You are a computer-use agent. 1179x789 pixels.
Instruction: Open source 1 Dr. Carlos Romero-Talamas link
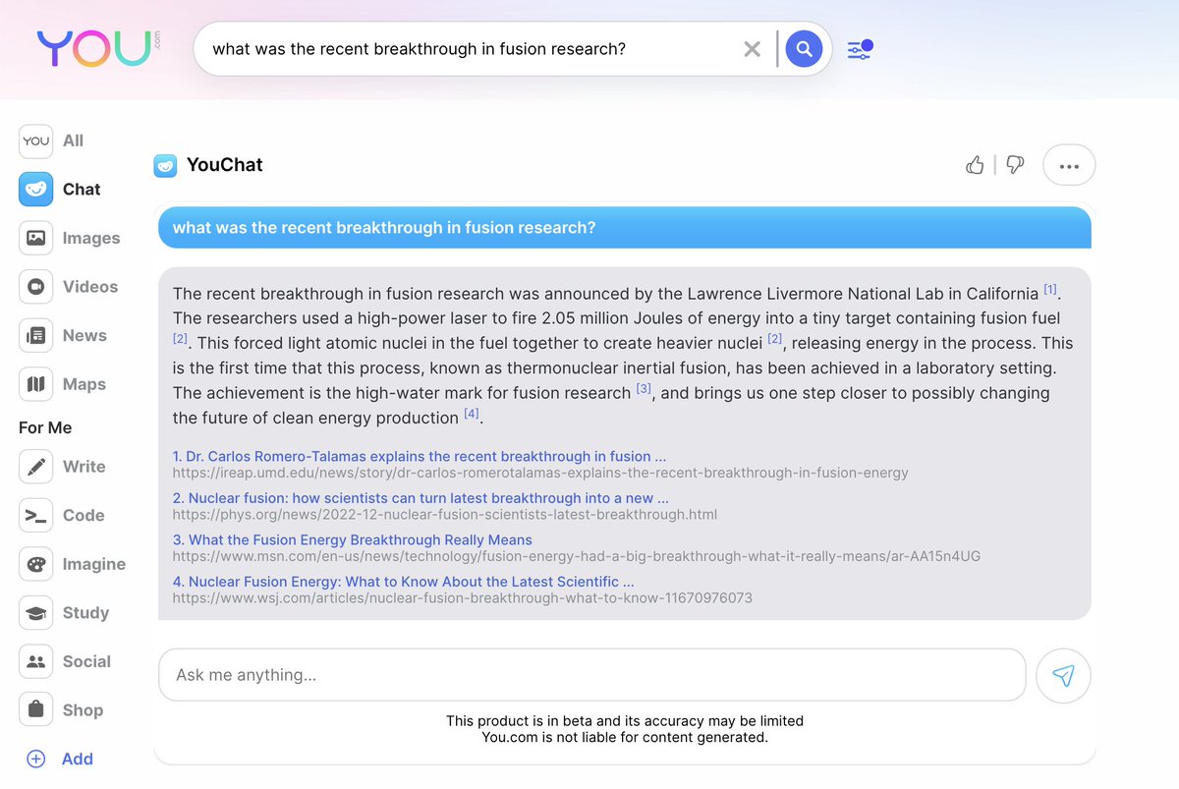[420, 456]
